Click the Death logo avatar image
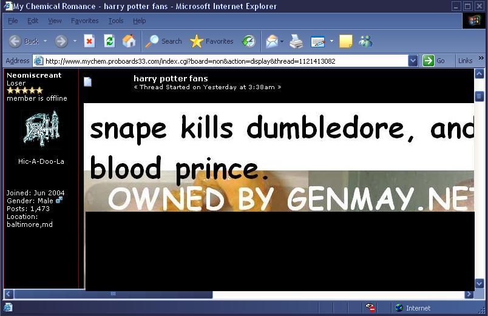Image resolution: width=488 pixels, height=316 pixels. pos(41,129)
